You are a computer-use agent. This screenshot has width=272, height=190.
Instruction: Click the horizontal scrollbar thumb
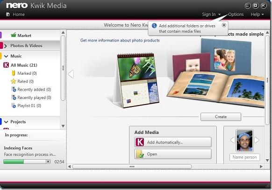tap(132, 167)
